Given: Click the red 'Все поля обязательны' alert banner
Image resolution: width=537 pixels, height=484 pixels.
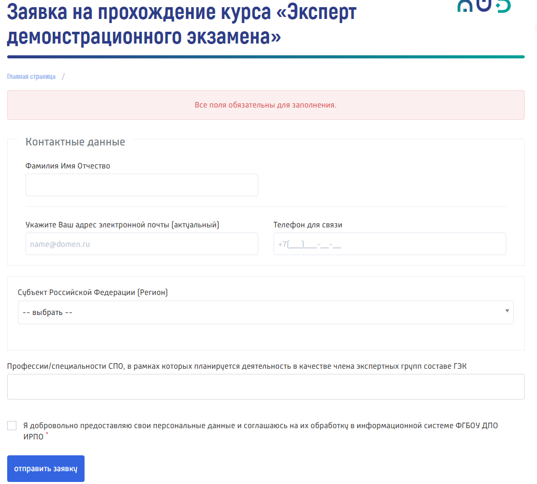Looking at the screenshot, I should point(265,105).
